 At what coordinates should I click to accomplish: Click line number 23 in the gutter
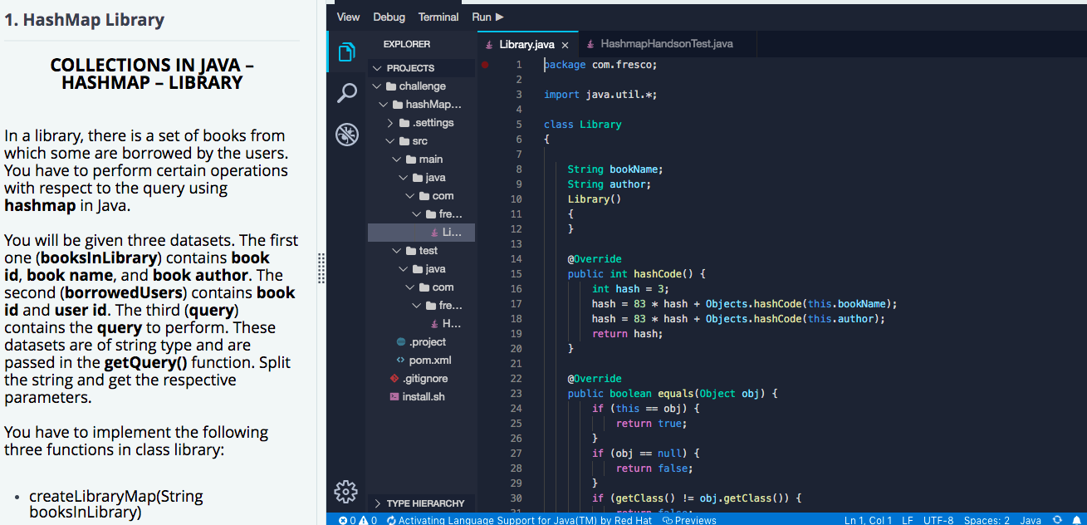[517, 393]
